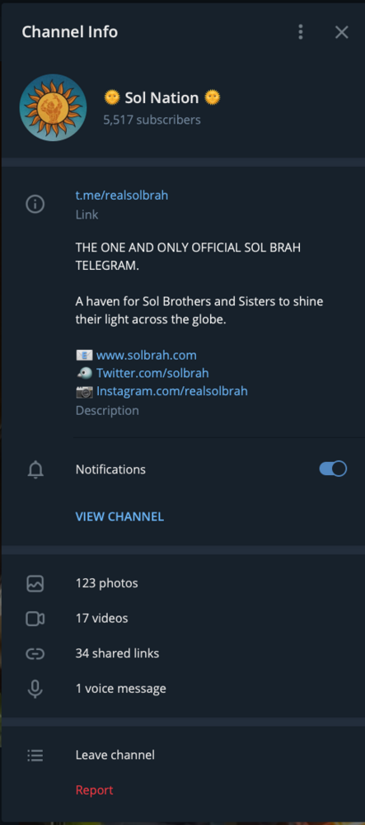Open the t.me/realsolbrah link
This screenshot has height=825, width=365.
pyautogui.click(x=122, y=196)
